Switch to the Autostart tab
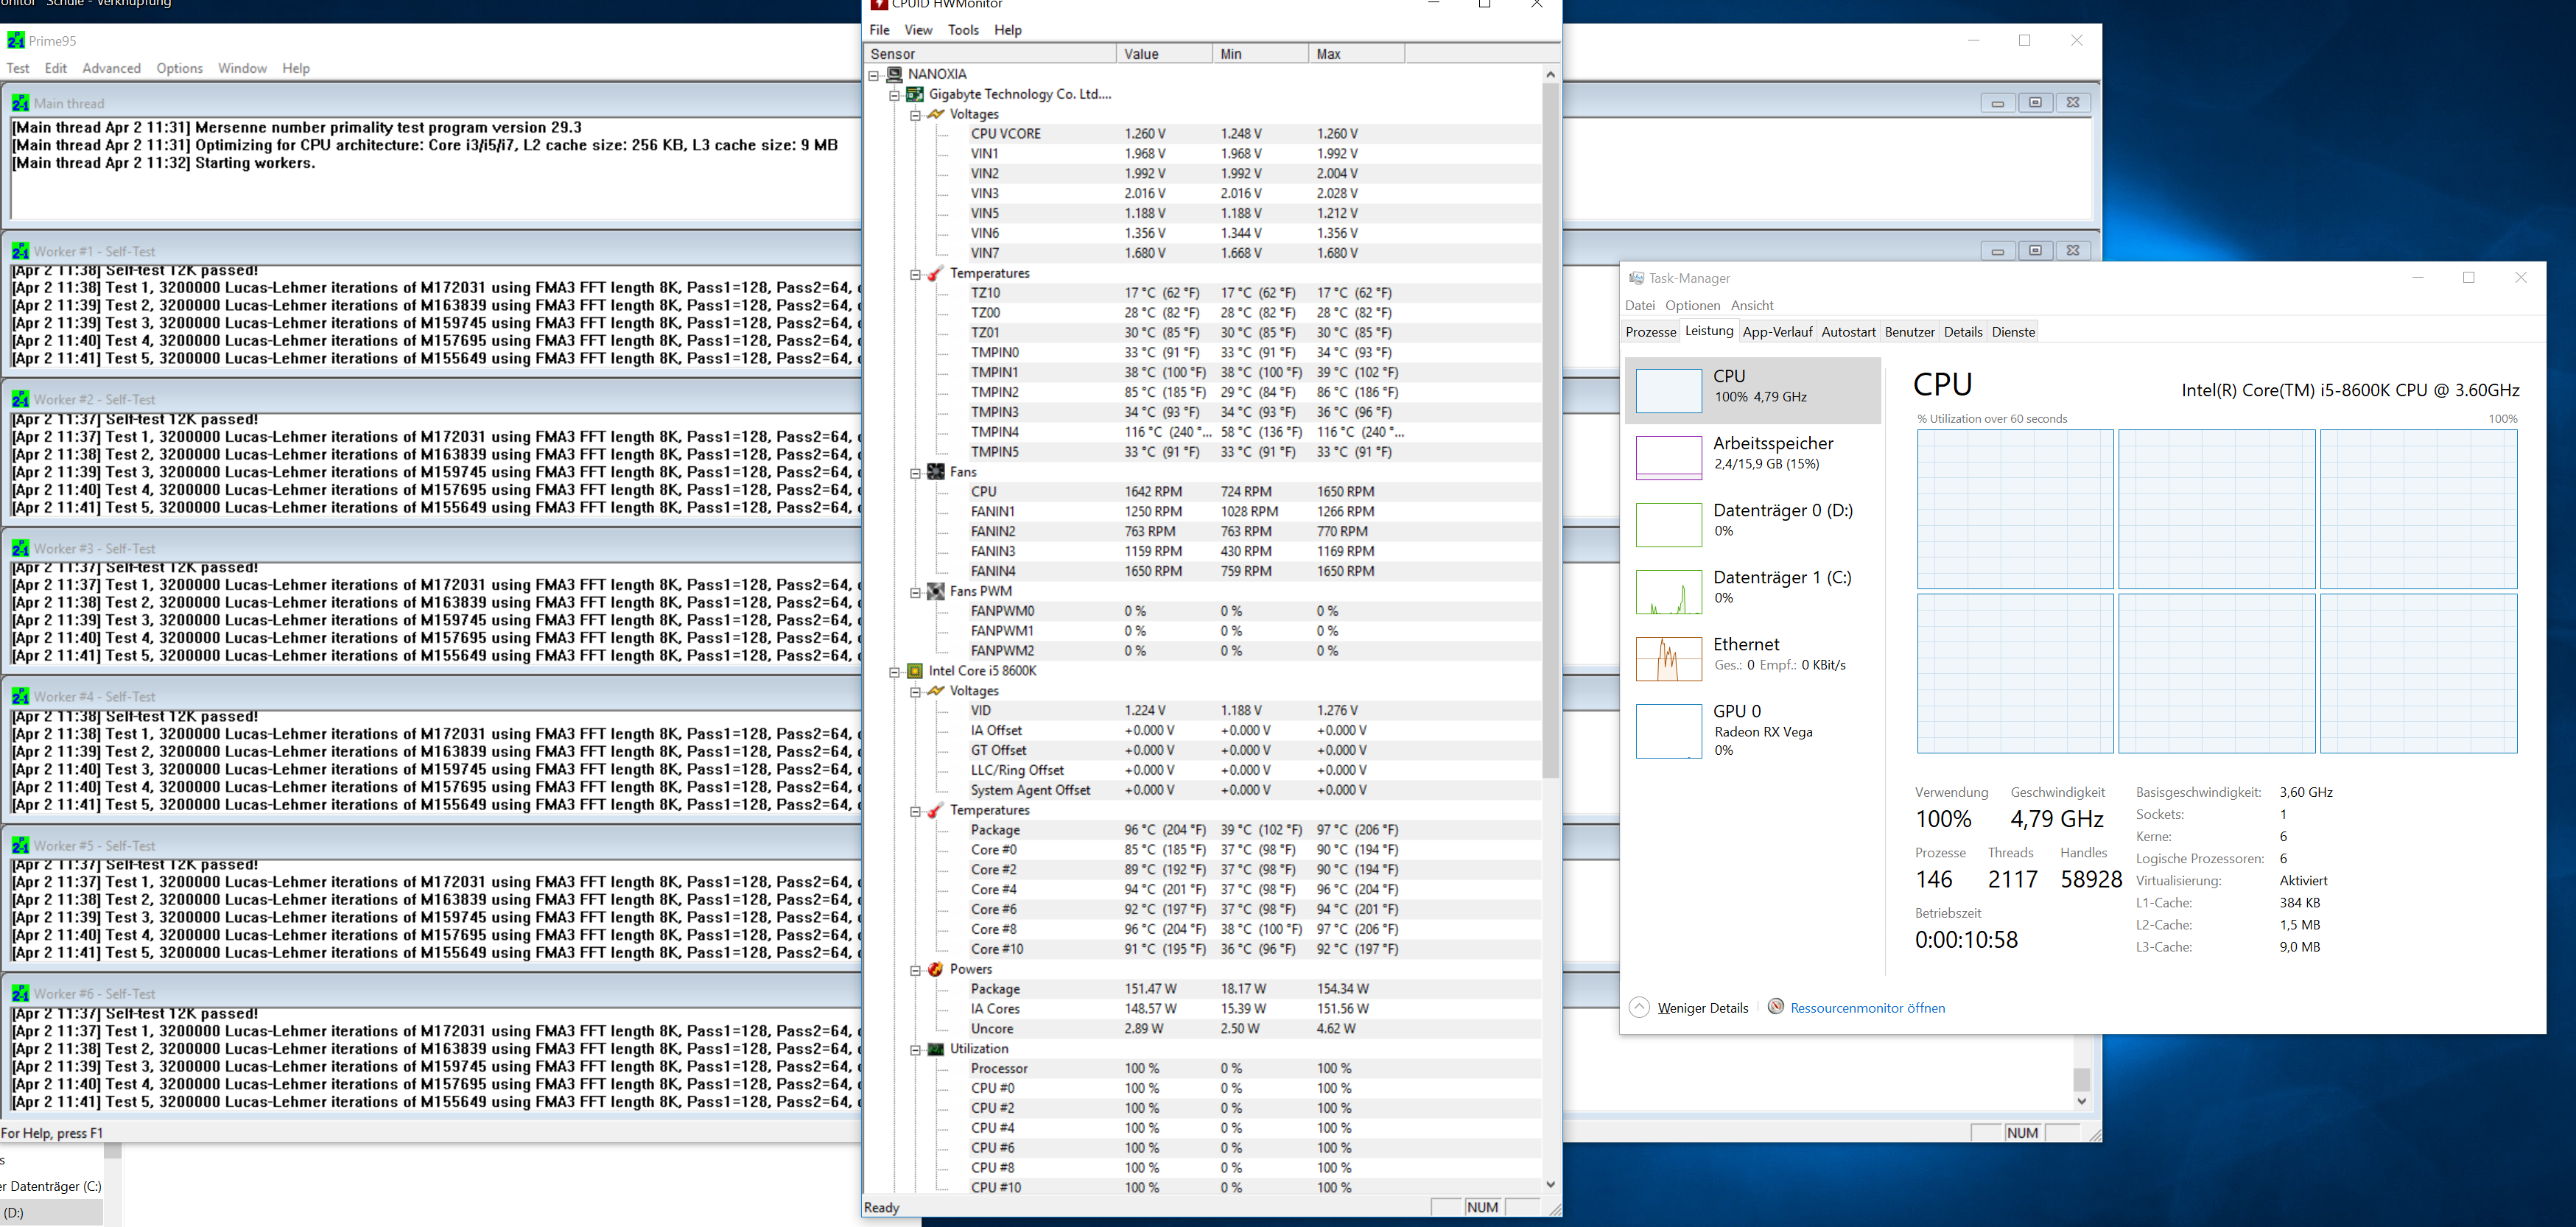2576x1227 pixels. click(1848, 332)
